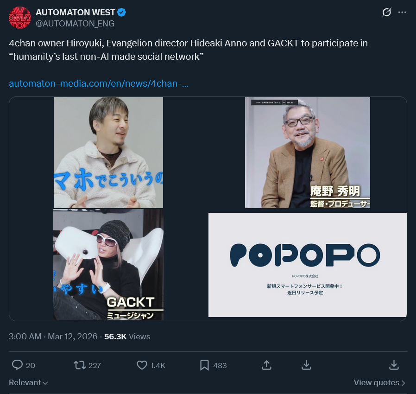Like the post with the heart icon
416x394 pixels.
coord(142,365)
